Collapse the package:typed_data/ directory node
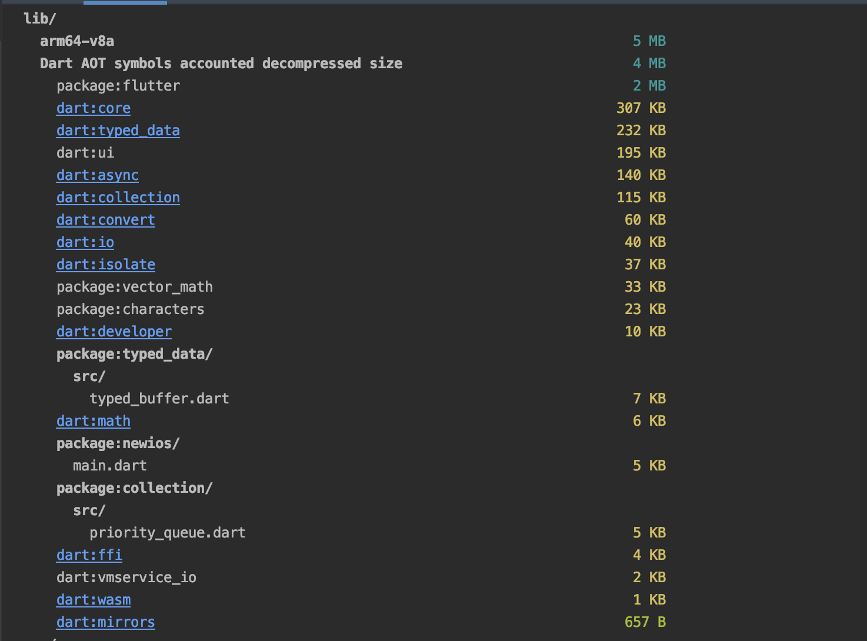 click(x=134, y=353)
